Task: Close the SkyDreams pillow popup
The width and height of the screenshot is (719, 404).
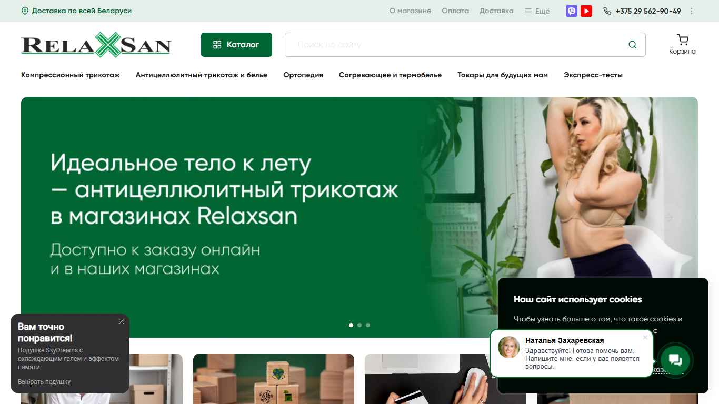Action: click(122, 321)
